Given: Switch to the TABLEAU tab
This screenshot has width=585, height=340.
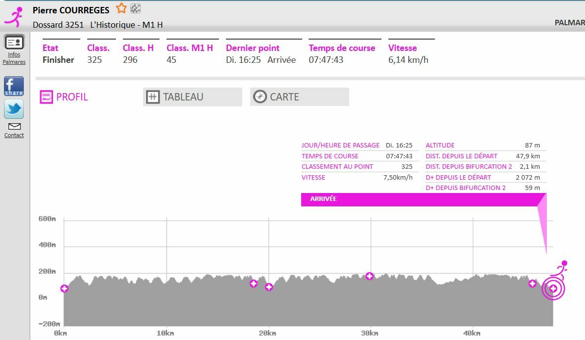Looking at the screenshot, I should point(192,97).
